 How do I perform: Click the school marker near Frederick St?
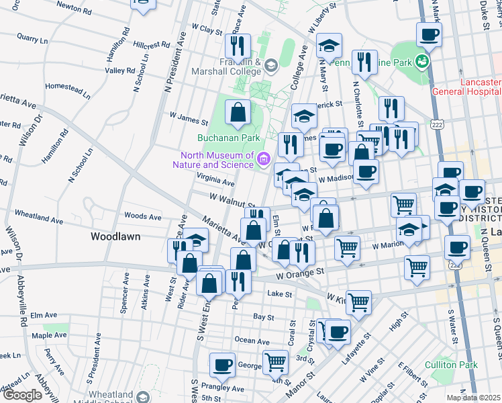coord(304,117)
